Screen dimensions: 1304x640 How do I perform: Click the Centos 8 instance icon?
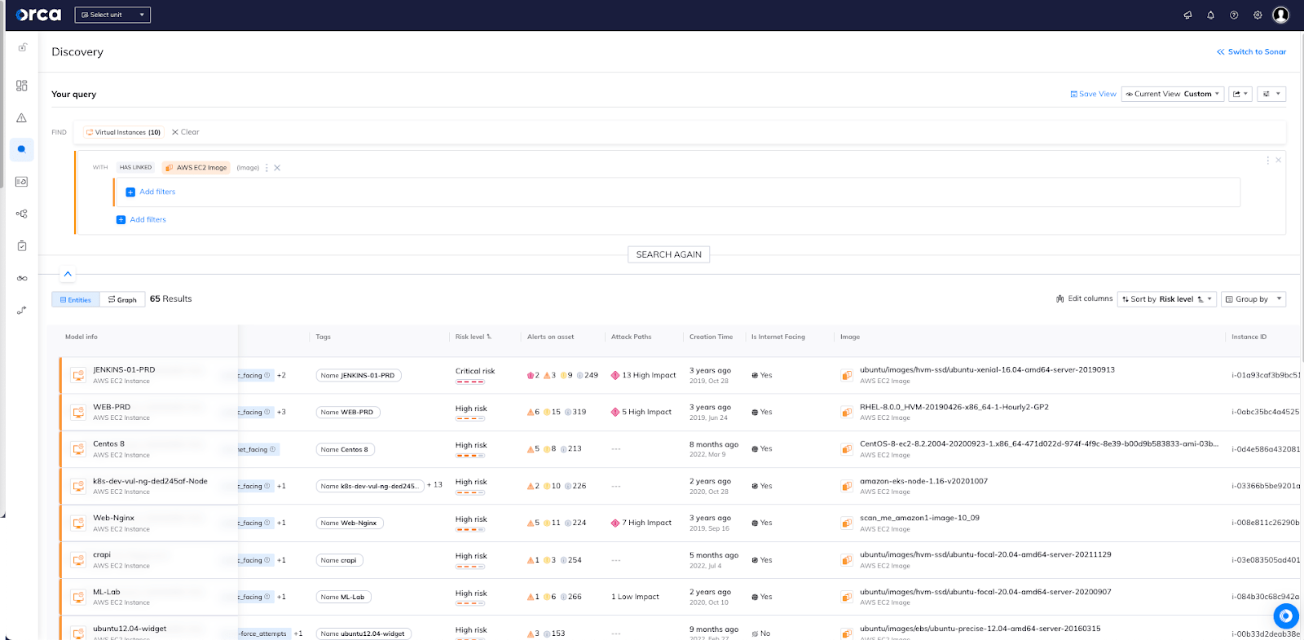(78, 449)
